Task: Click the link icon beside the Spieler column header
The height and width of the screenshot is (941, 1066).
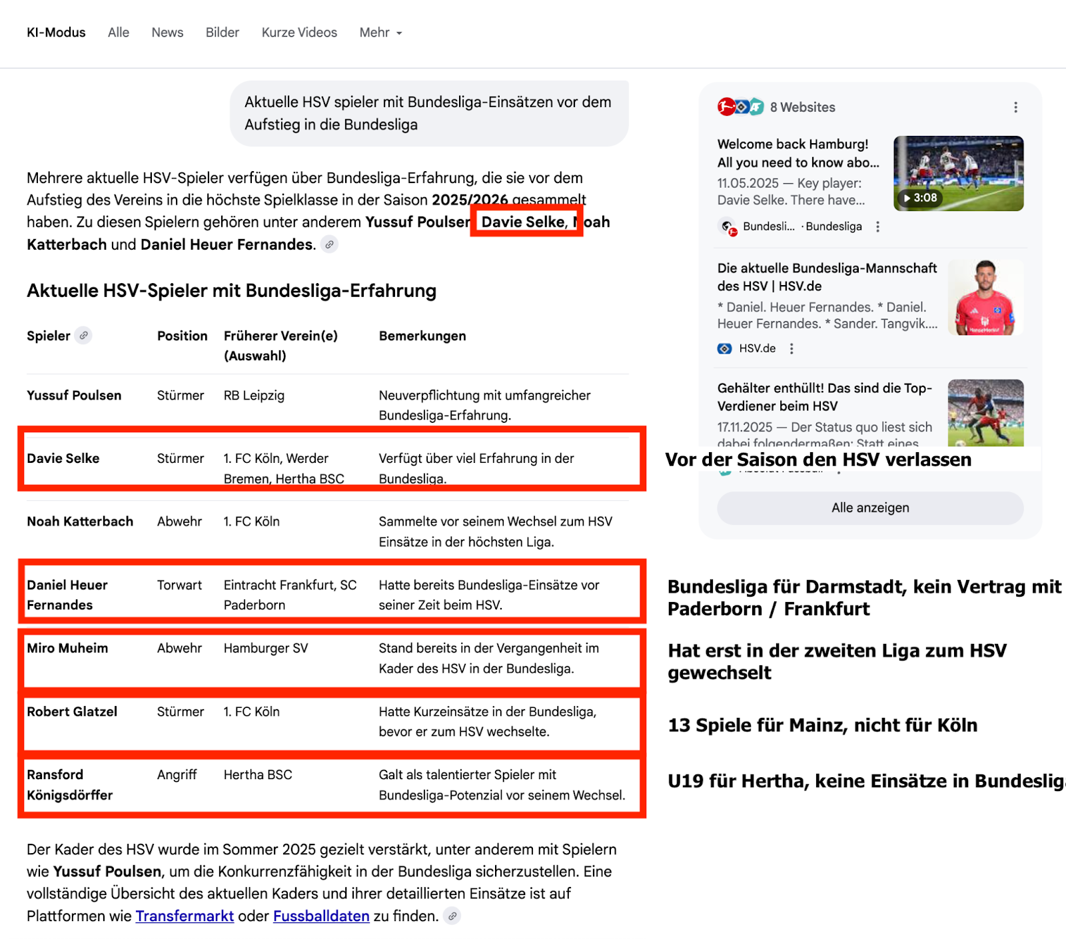Action: tap(84, 336)
